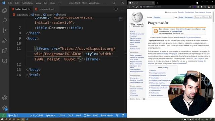Open the Edit menu
Viewport: 215px width, 121px height.
[17, 3]
